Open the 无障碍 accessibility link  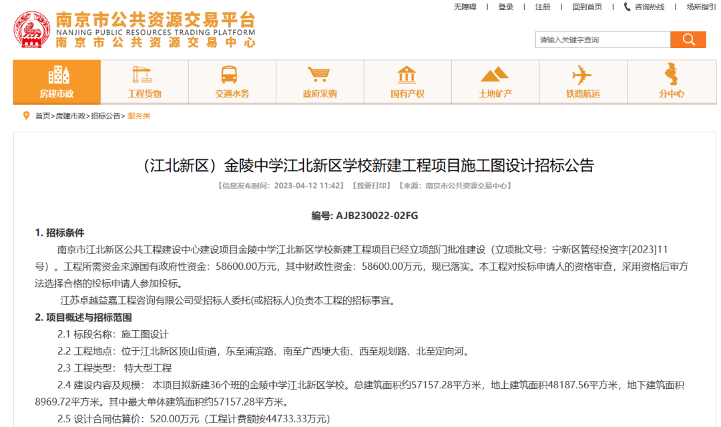[x=465, y=7]
